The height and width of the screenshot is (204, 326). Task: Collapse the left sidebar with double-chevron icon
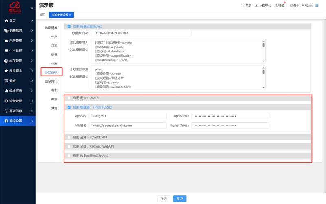32,8
